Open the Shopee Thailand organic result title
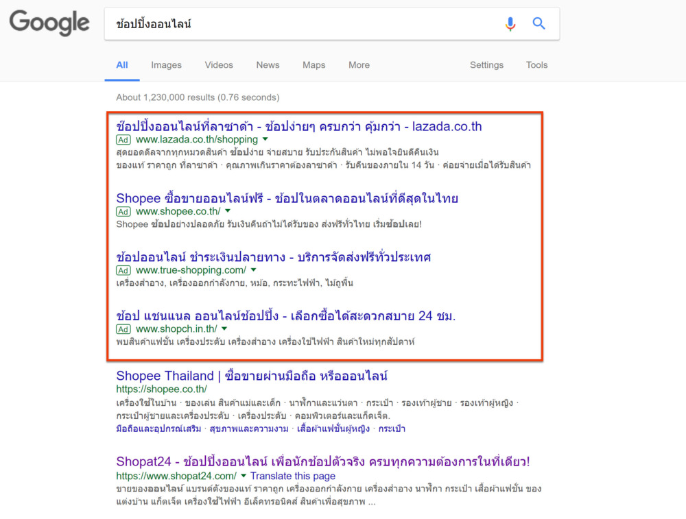686x519 pixels. click(252, 376)
